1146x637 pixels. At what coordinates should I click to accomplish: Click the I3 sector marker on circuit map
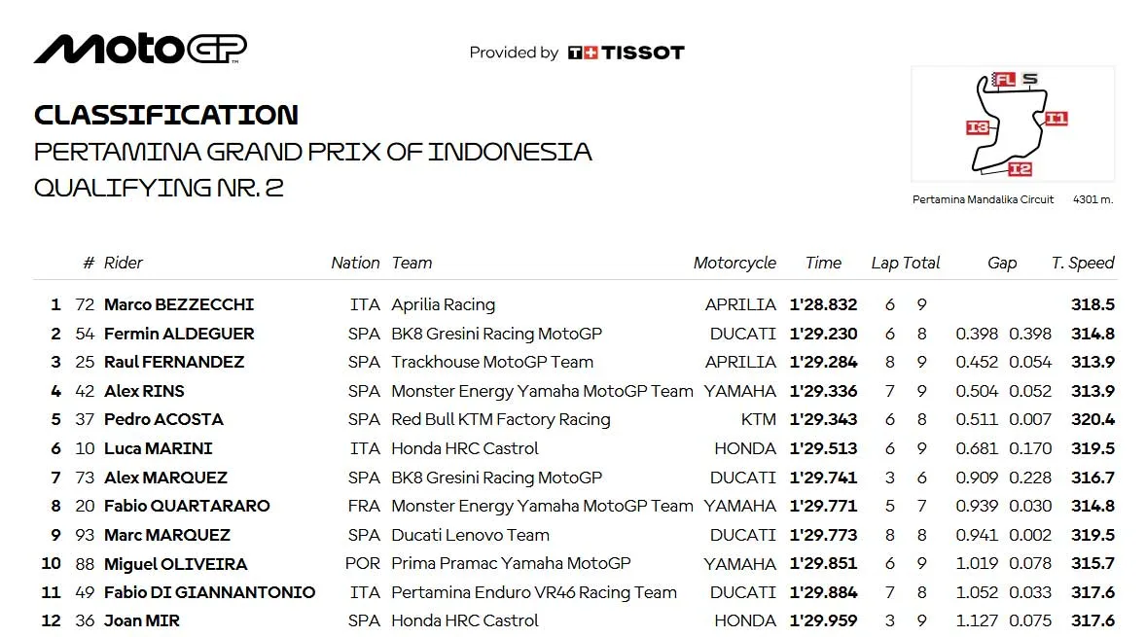coord(978,127)
